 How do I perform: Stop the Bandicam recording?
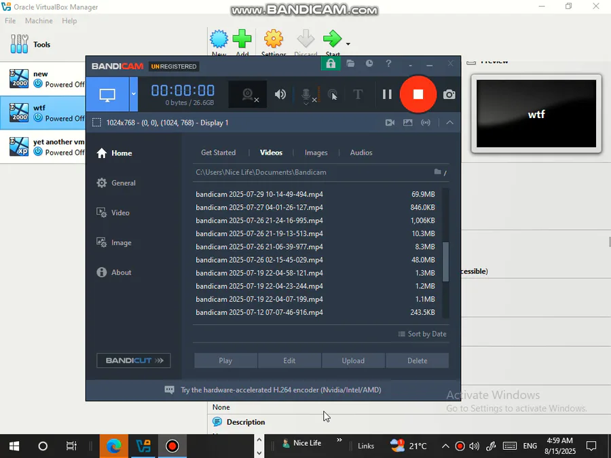pyautogui.click(x=418, y=94)
